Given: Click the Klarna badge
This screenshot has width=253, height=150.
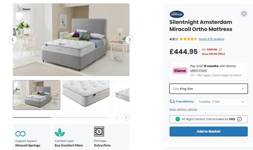Looking at the screenshot, I should tap(180, 71).
